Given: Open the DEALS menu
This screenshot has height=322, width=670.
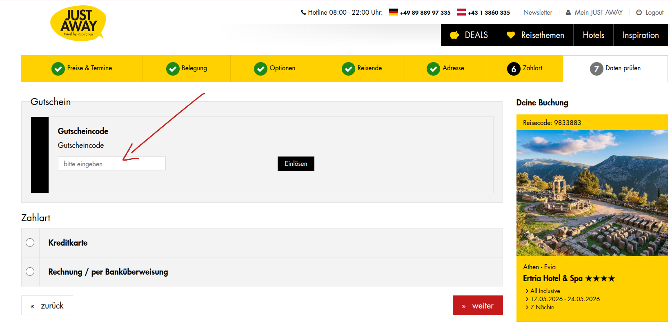Looking at the screenshot, I should pos(469,35).
